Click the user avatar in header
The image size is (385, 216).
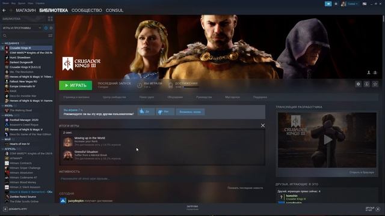[343, 4]
